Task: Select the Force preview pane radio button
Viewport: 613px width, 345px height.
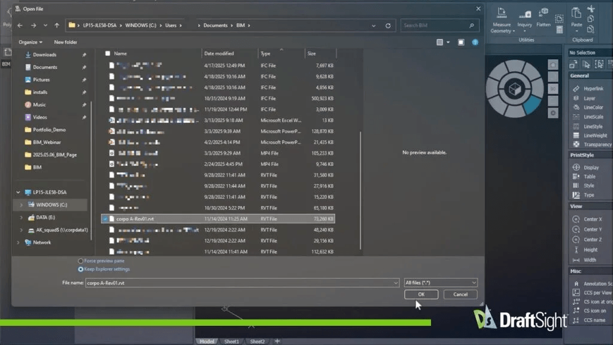Action: pos(81,261)
